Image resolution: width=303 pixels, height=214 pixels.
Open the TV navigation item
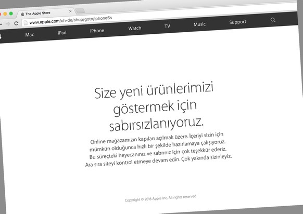click(167, 26)
